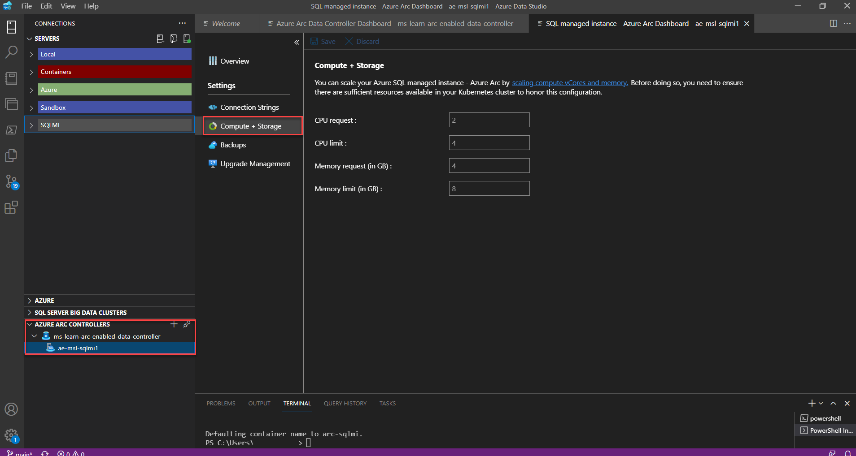Click the CPU limit input field
Screen dimensions: 856x456
[x=489, y=143]
